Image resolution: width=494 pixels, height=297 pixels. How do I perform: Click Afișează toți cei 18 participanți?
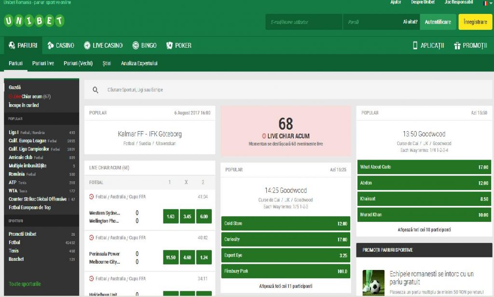[x=424, y=229]
